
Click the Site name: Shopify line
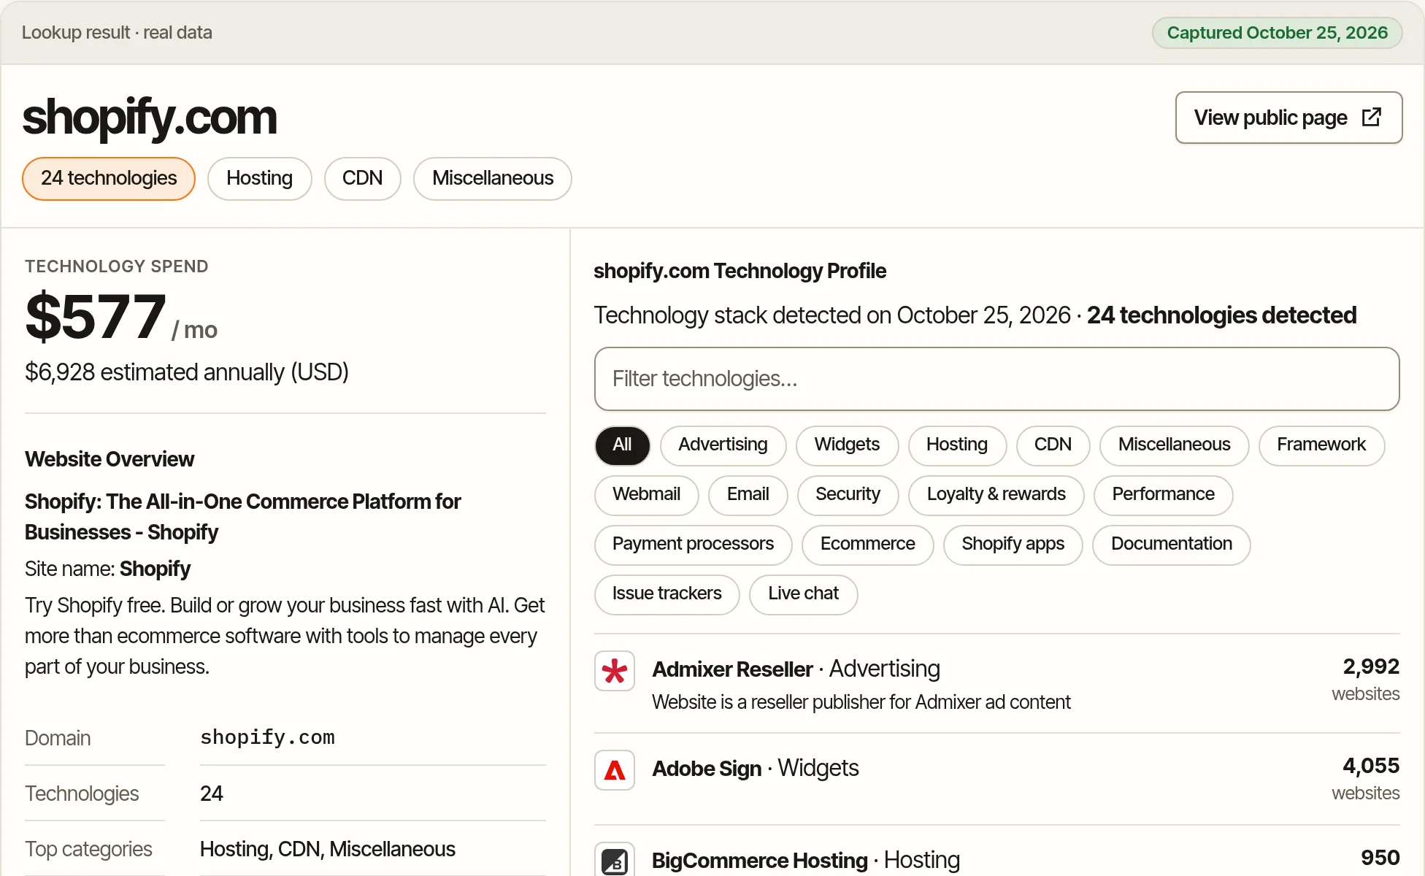point(107,569)
